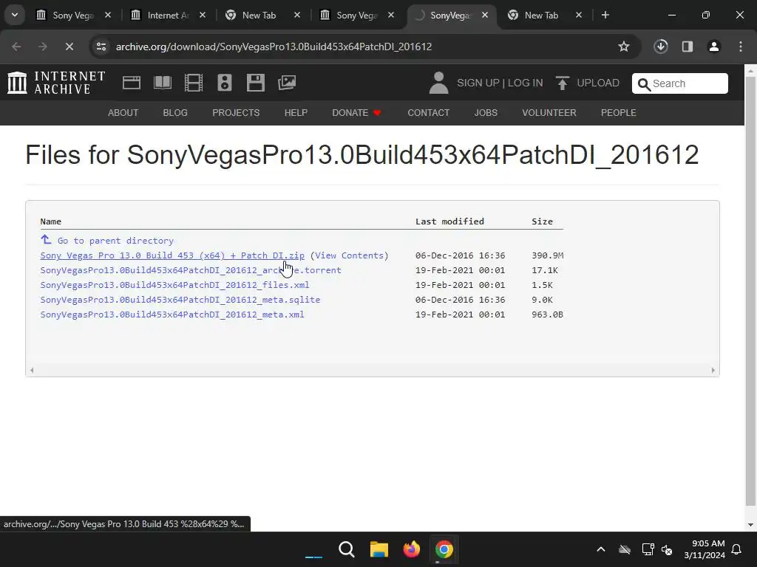This screenshot has width=757, height=567.
Task: Open the PEOPLE menu item
Action: 619,113
